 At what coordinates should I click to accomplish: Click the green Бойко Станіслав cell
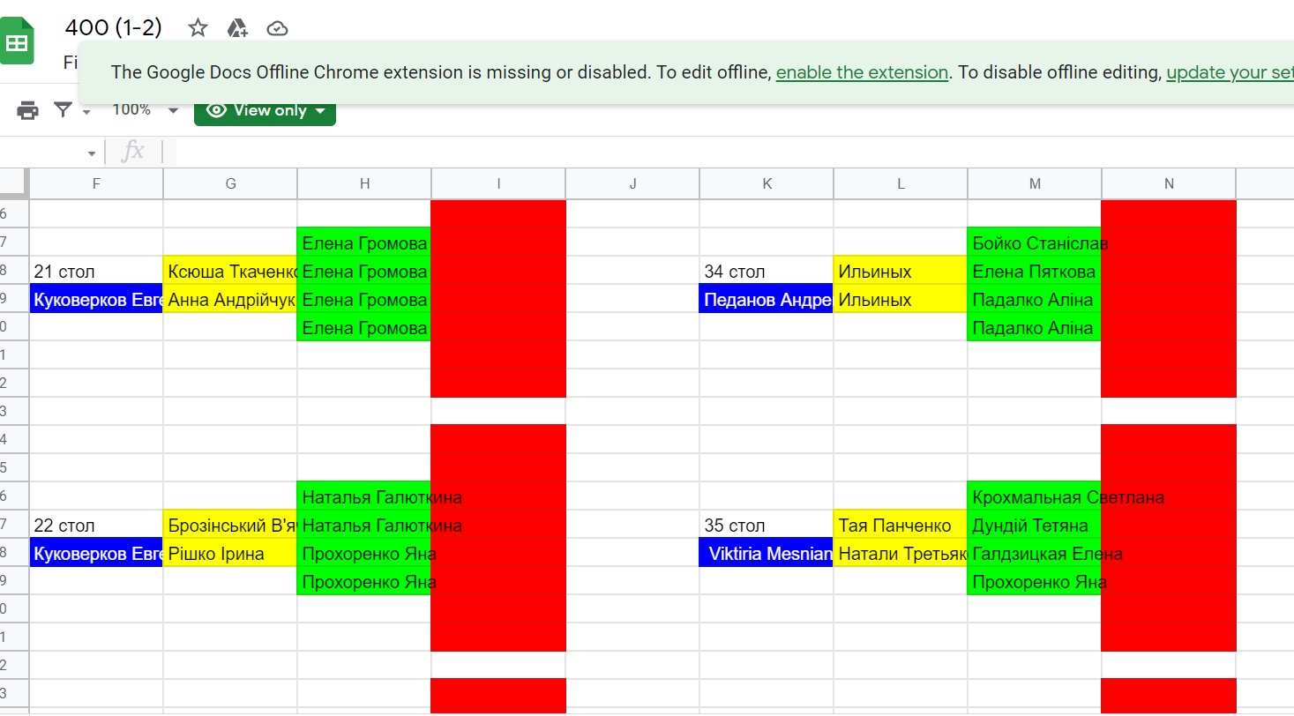point(1034,243)
